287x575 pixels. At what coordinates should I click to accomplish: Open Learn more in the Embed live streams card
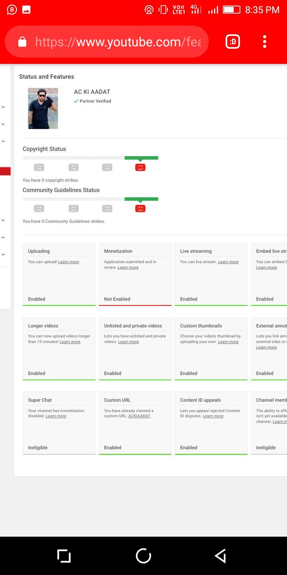(x=266, y=267)
